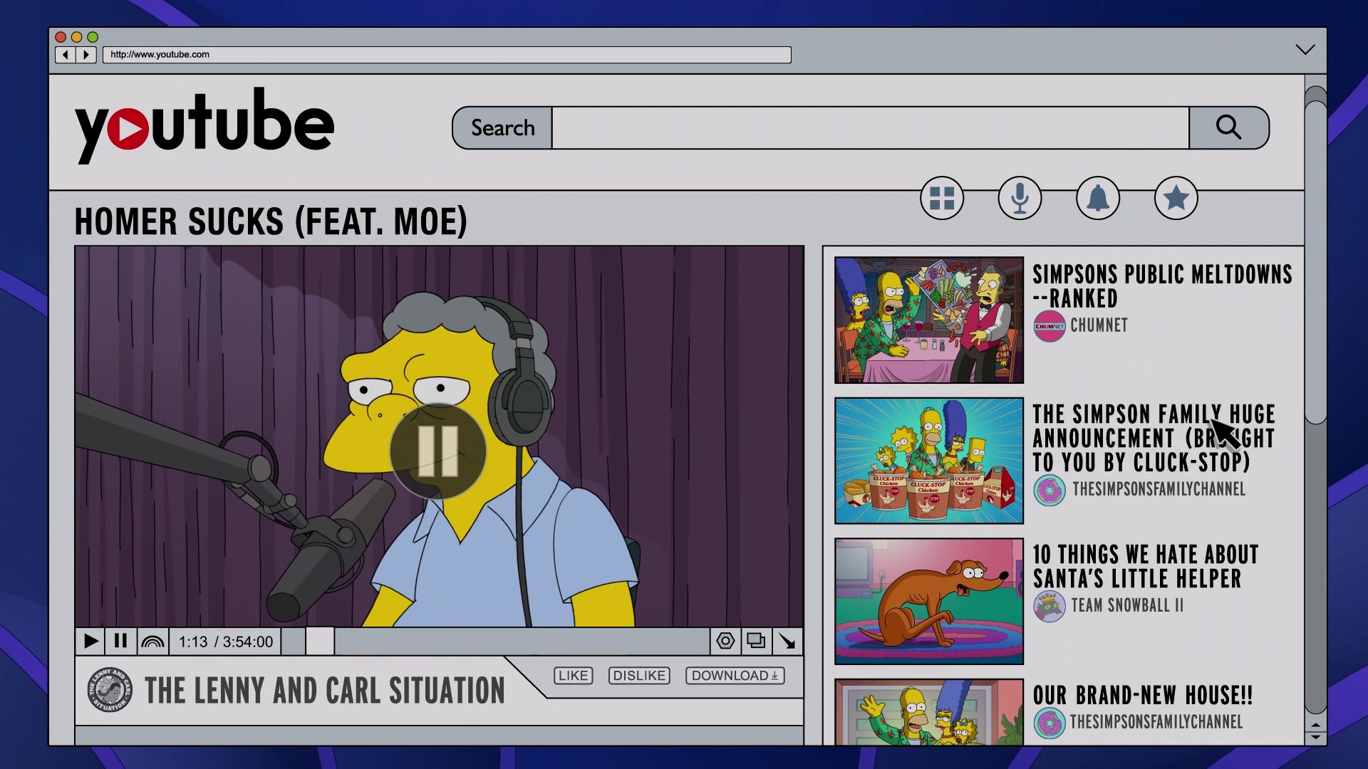The image size is (1368, 769).
Task: Click the diagonal arrow fullscreen icon
Action: coord(787,641)
